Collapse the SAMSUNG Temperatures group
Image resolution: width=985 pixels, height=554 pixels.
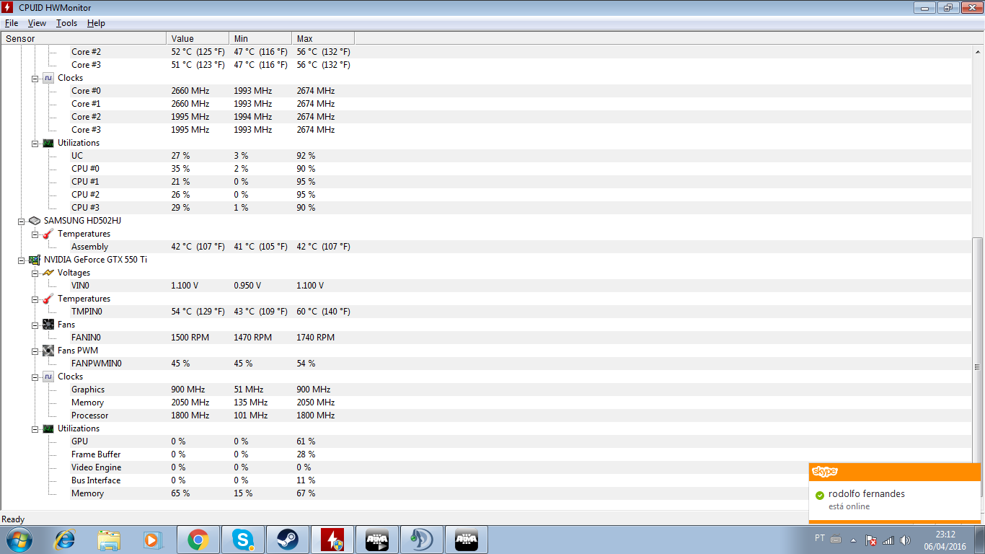coord(35,234)
